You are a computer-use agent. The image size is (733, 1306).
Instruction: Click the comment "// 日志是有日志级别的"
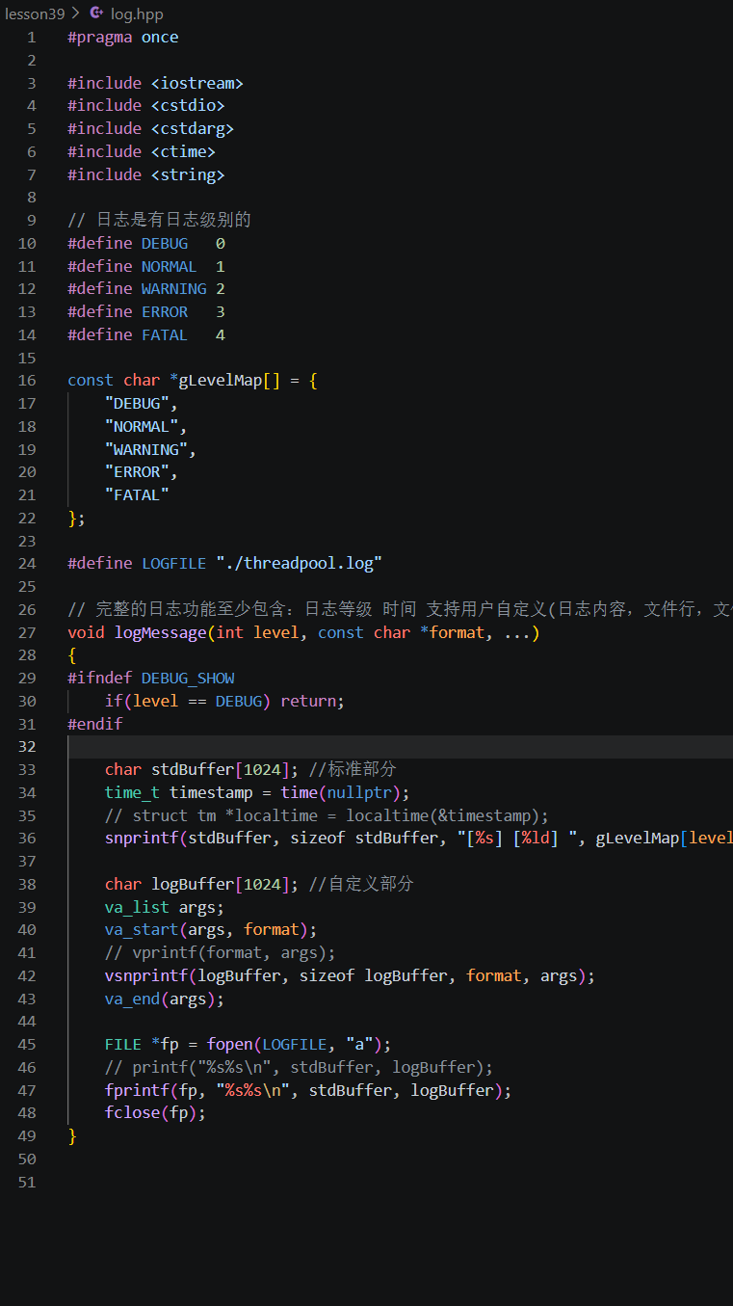159,220
